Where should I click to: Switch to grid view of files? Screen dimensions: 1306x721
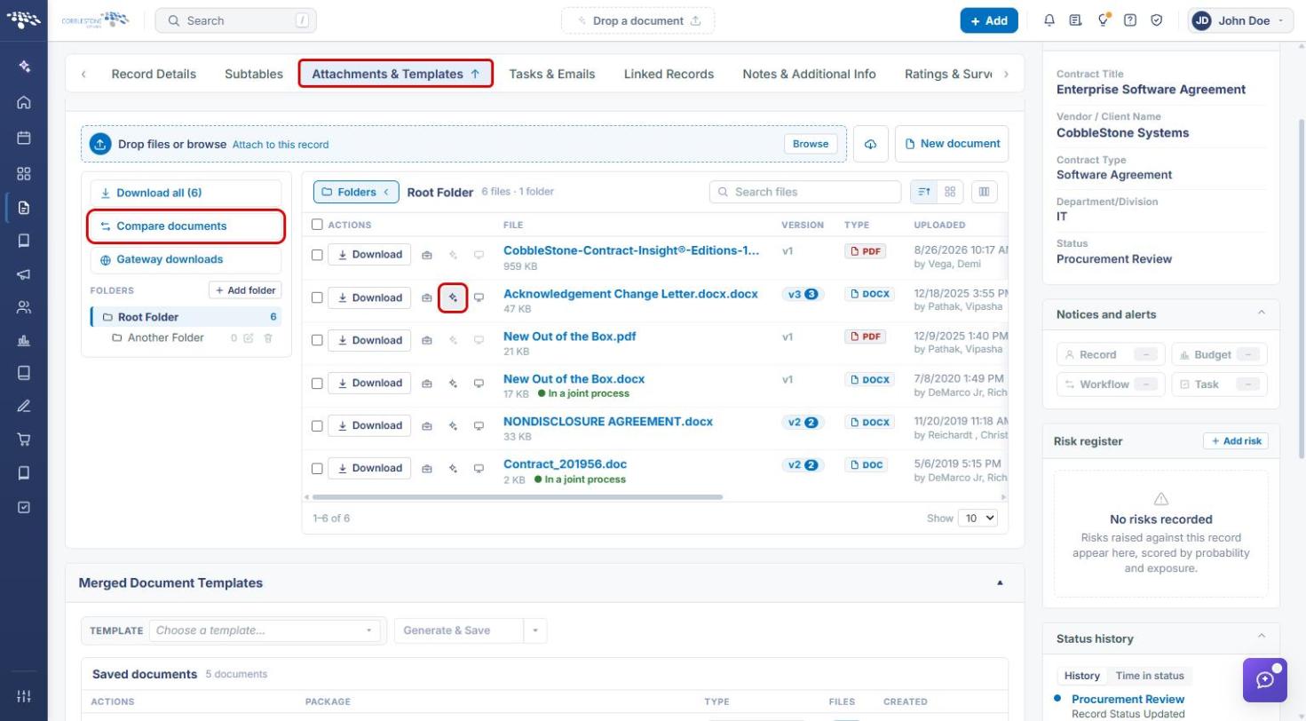pos(950,192)
